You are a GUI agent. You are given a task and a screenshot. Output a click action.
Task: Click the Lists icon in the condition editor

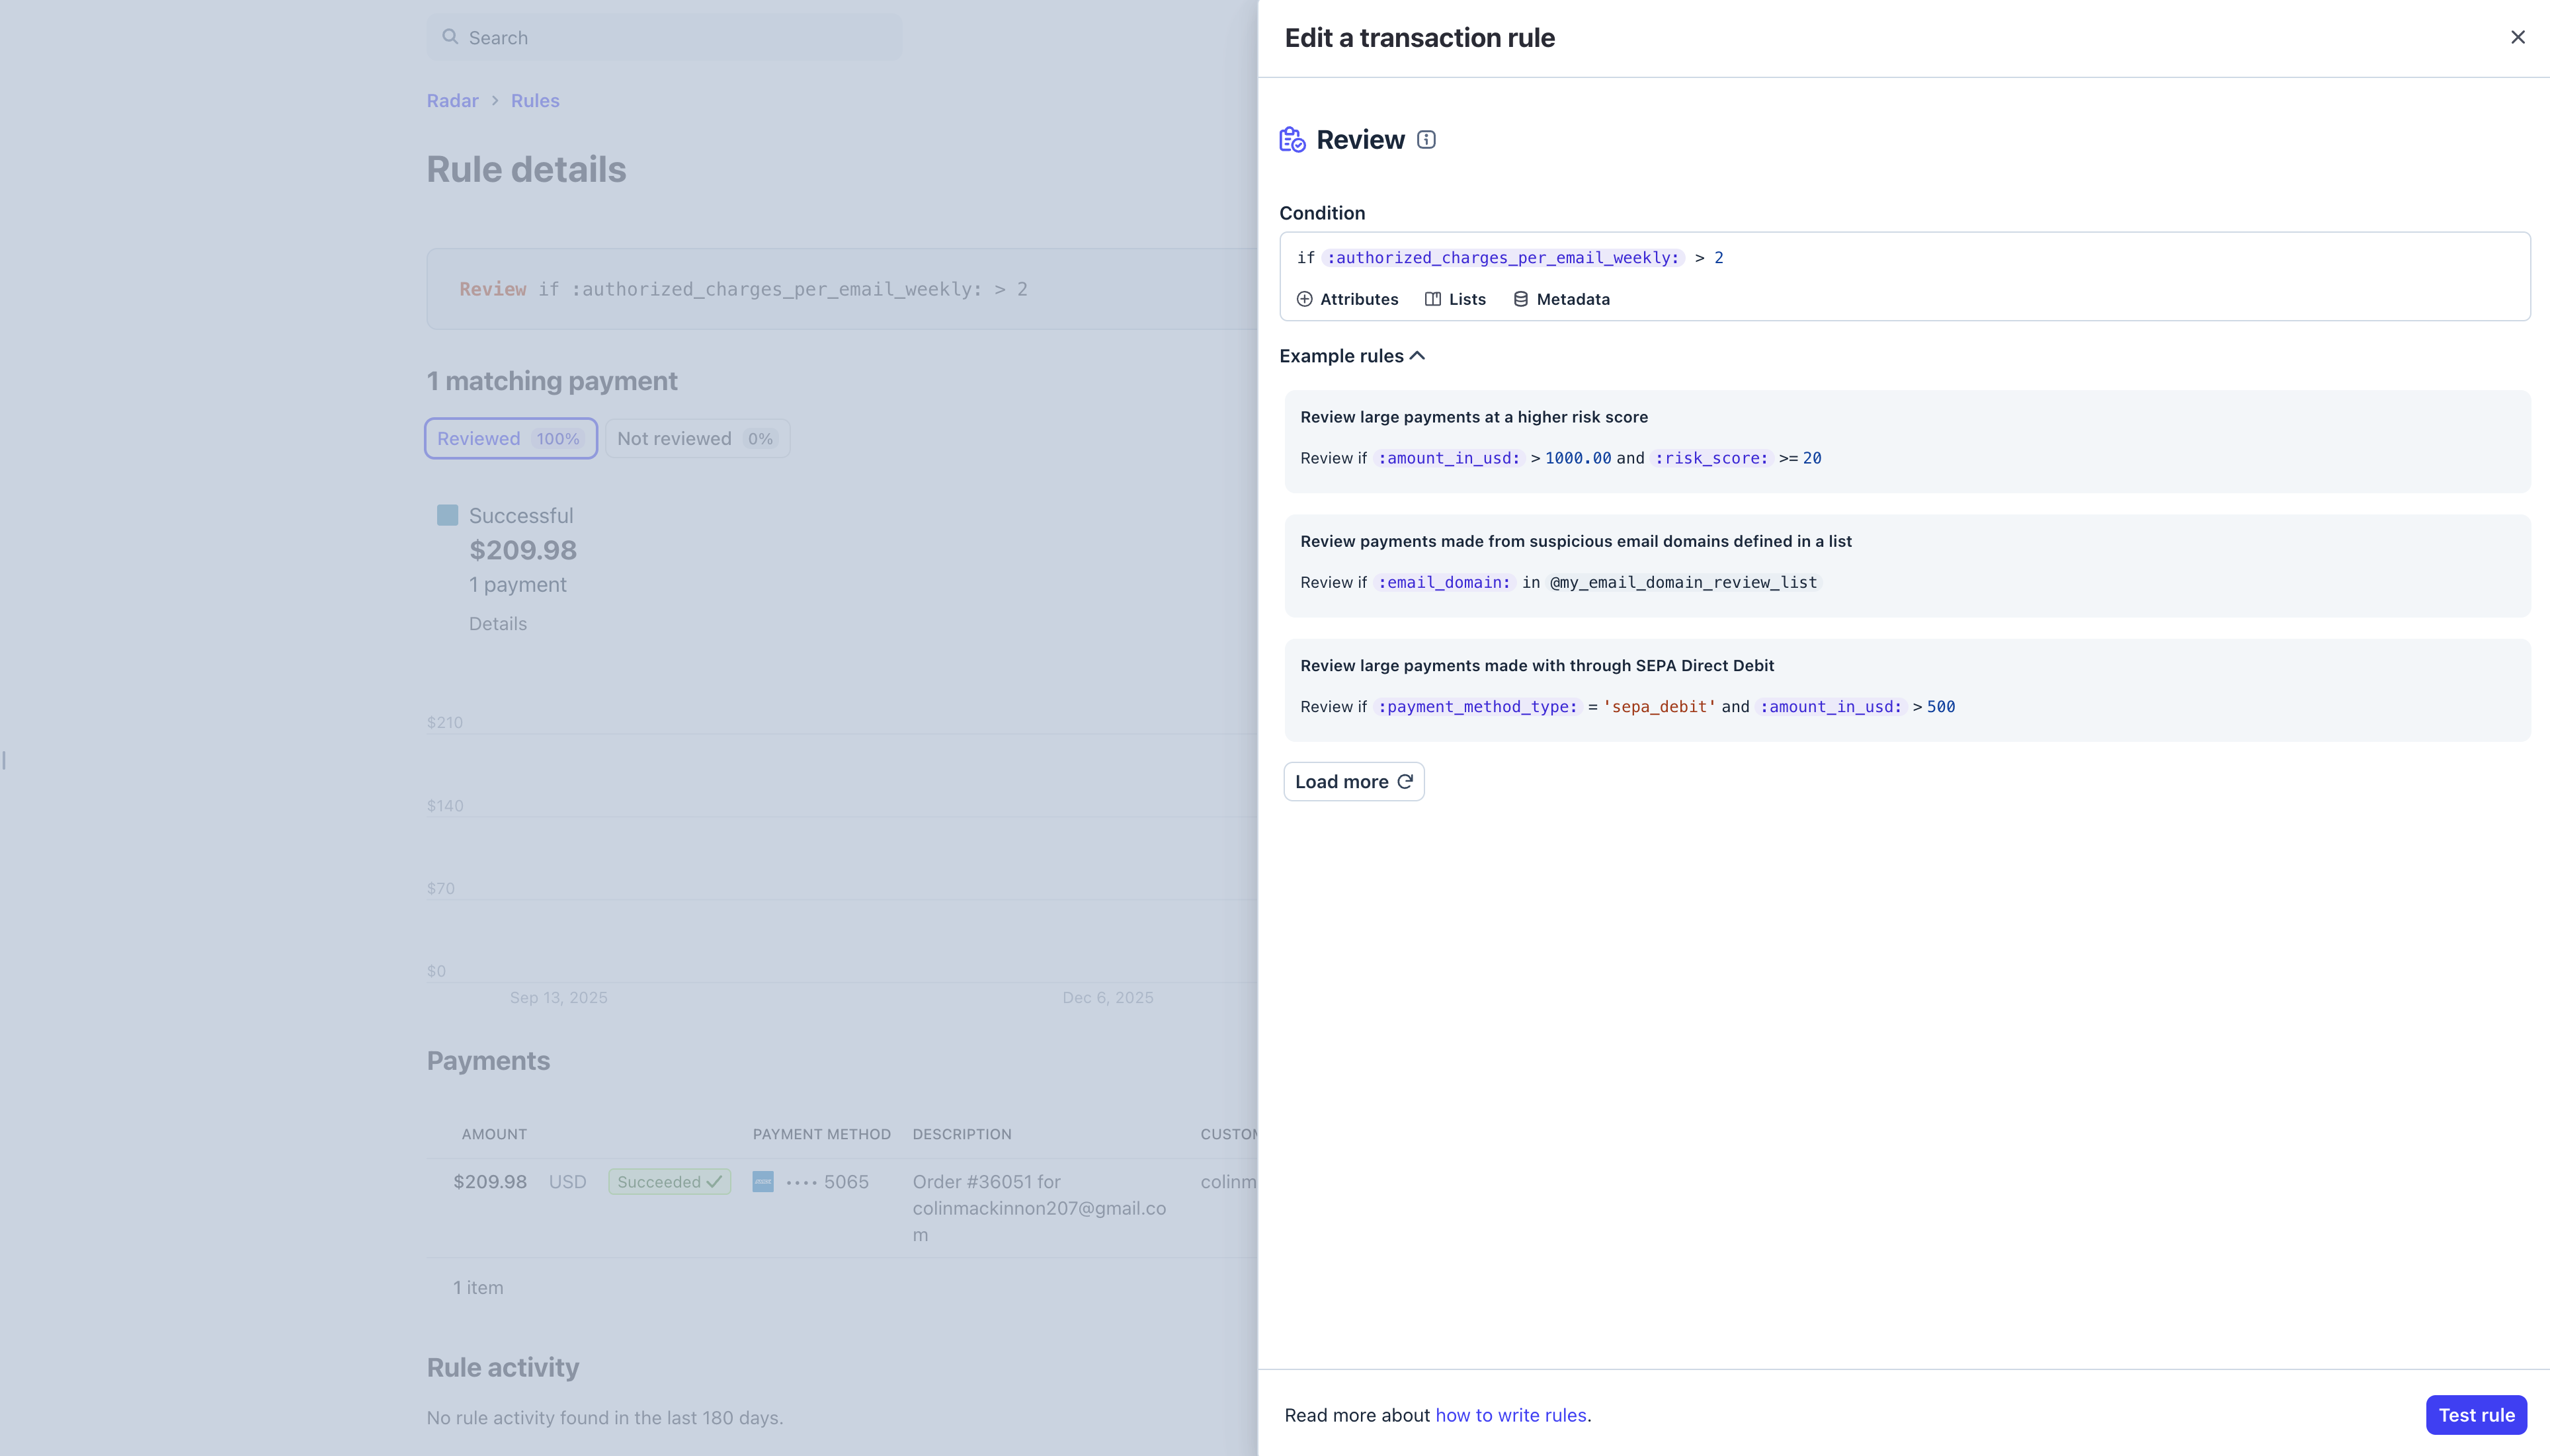point(1434,299)
